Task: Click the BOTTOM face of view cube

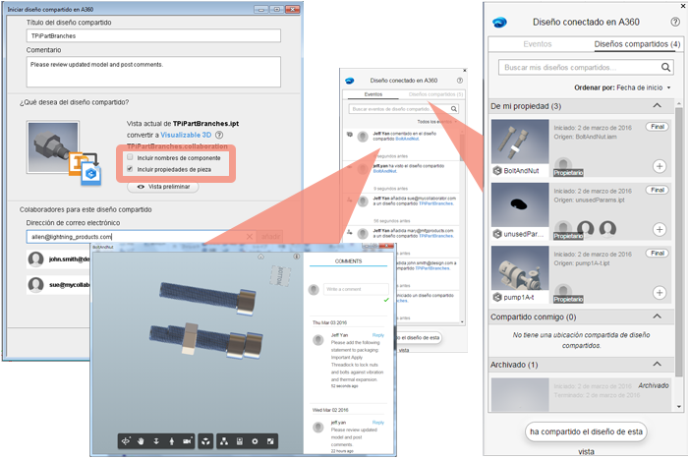Action: (x=279, y=275)
